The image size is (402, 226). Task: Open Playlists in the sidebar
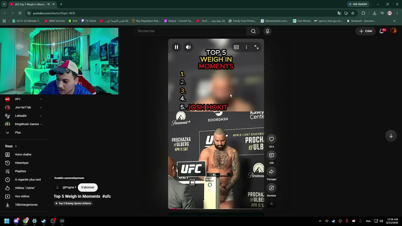tap(20, 171)
